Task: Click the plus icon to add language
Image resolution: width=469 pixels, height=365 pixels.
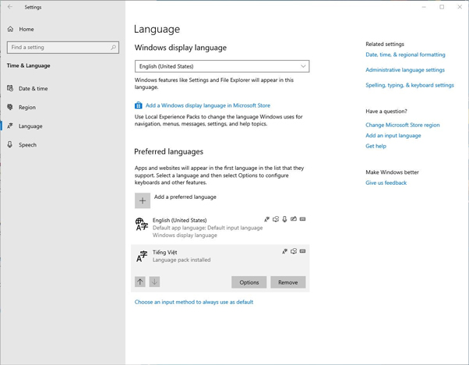Action: (143, 200)
